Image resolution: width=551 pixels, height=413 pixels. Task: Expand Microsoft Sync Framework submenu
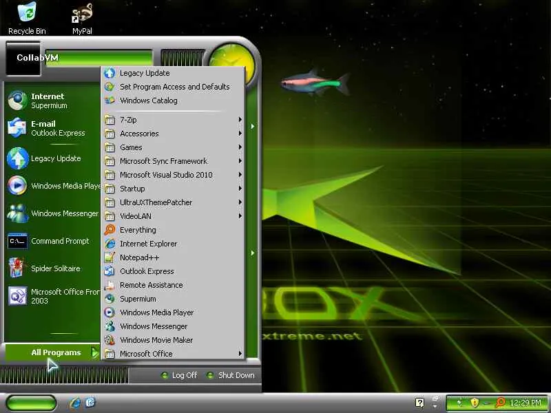(174, 161)
